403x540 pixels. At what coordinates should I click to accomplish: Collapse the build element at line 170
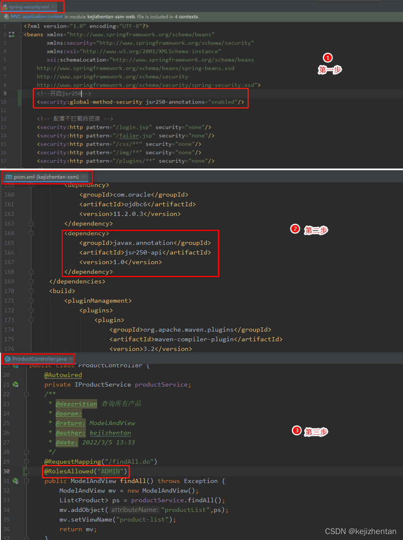(31, 291)
